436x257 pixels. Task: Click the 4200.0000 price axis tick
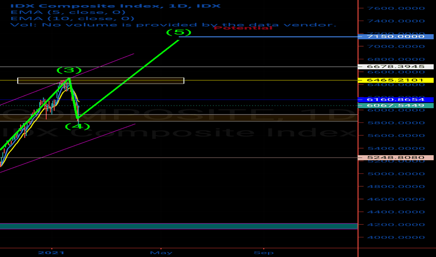tap(396, 225)
